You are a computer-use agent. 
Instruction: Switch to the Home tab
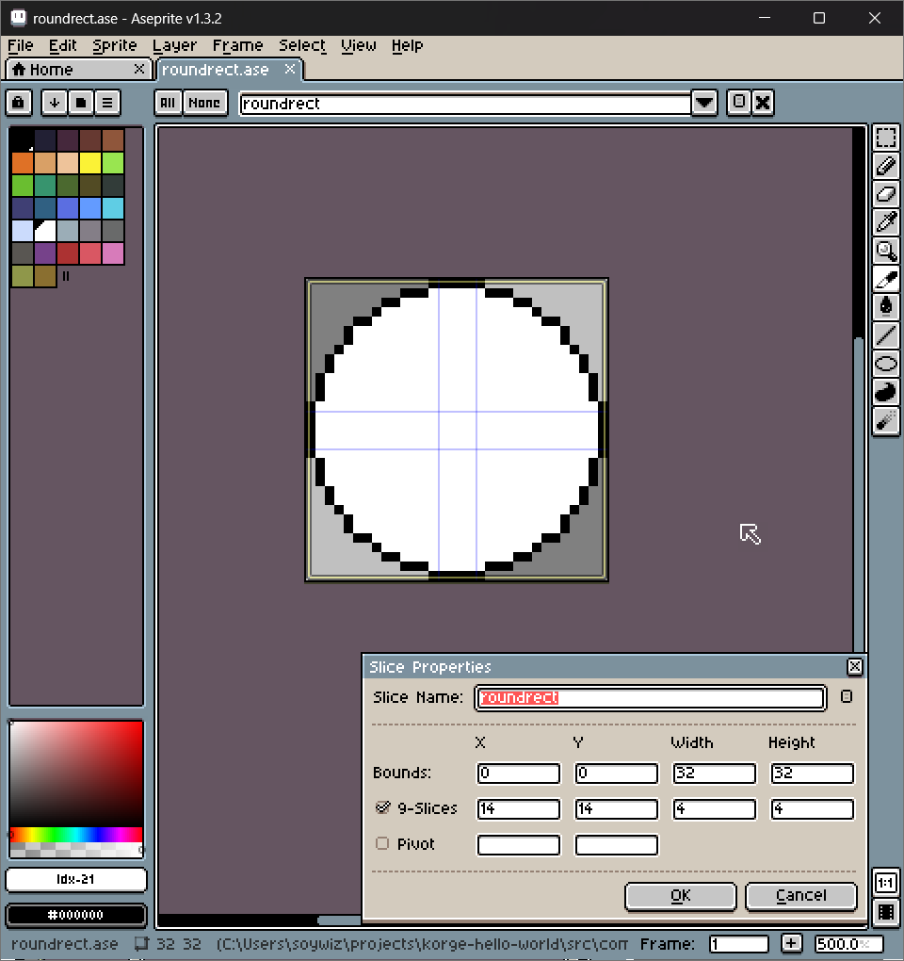click(51, 70)
